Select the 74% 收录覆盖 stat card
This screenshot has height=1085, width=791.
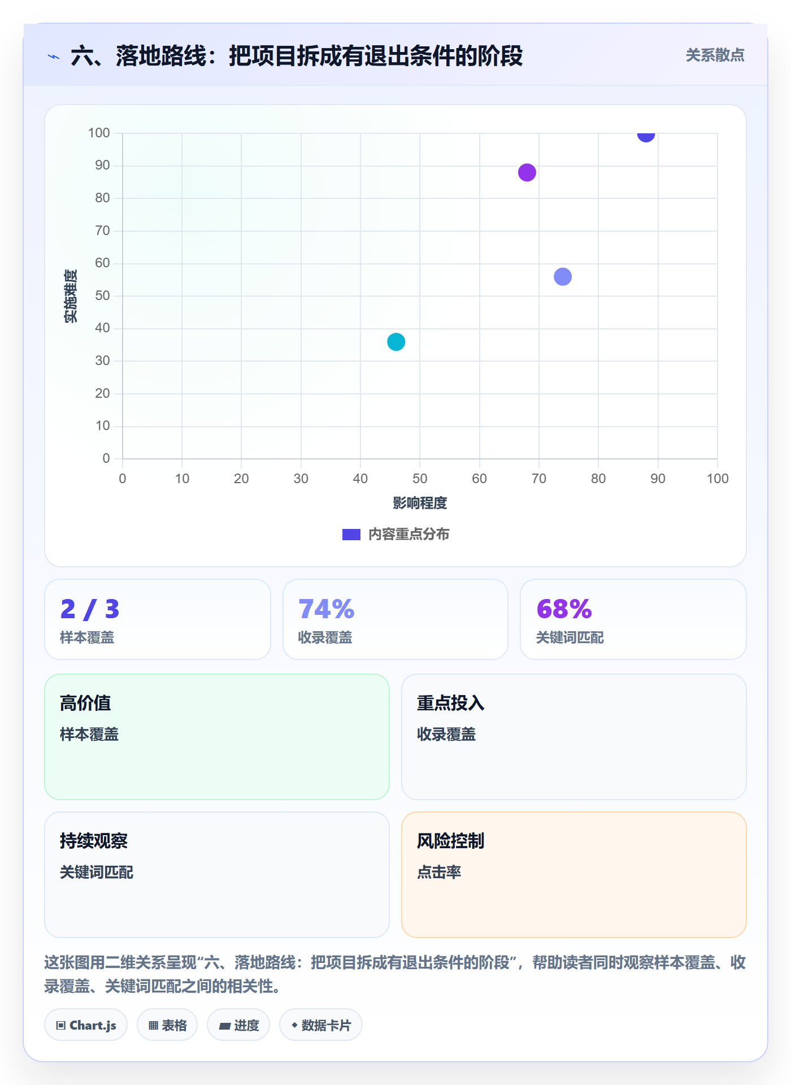(x=395, y=619)
